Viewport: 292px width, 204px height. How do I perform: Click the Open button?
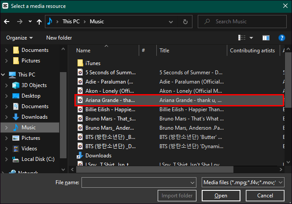(x=221, y=196)
